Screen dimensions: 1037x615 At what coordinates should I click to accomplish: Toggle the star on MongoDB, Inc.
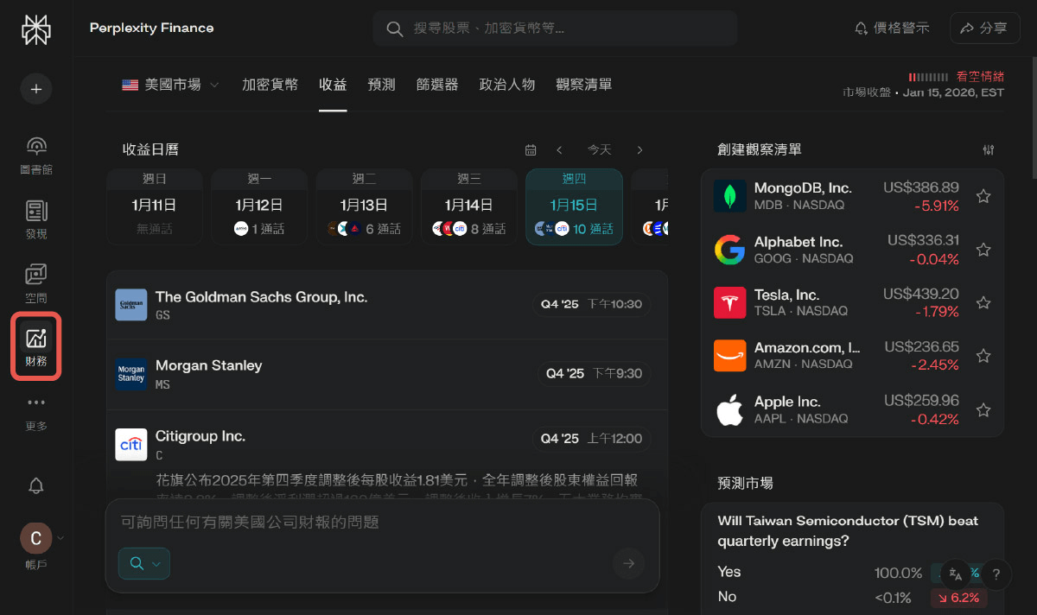pyautogui.click(x=983, y=196)
